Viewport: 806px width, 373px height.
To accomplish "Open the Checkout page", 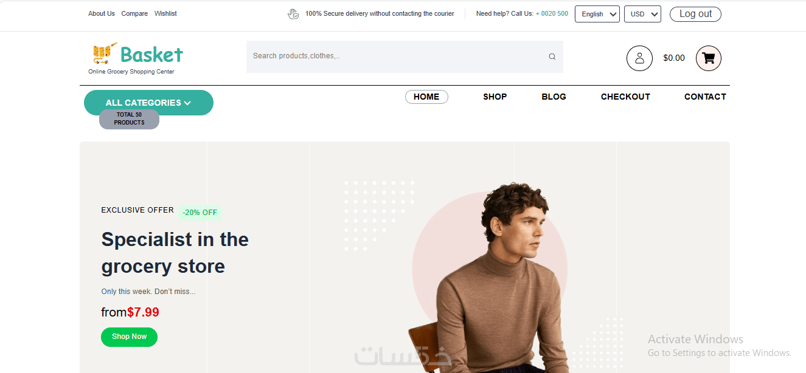I will [x=625, y=97].
